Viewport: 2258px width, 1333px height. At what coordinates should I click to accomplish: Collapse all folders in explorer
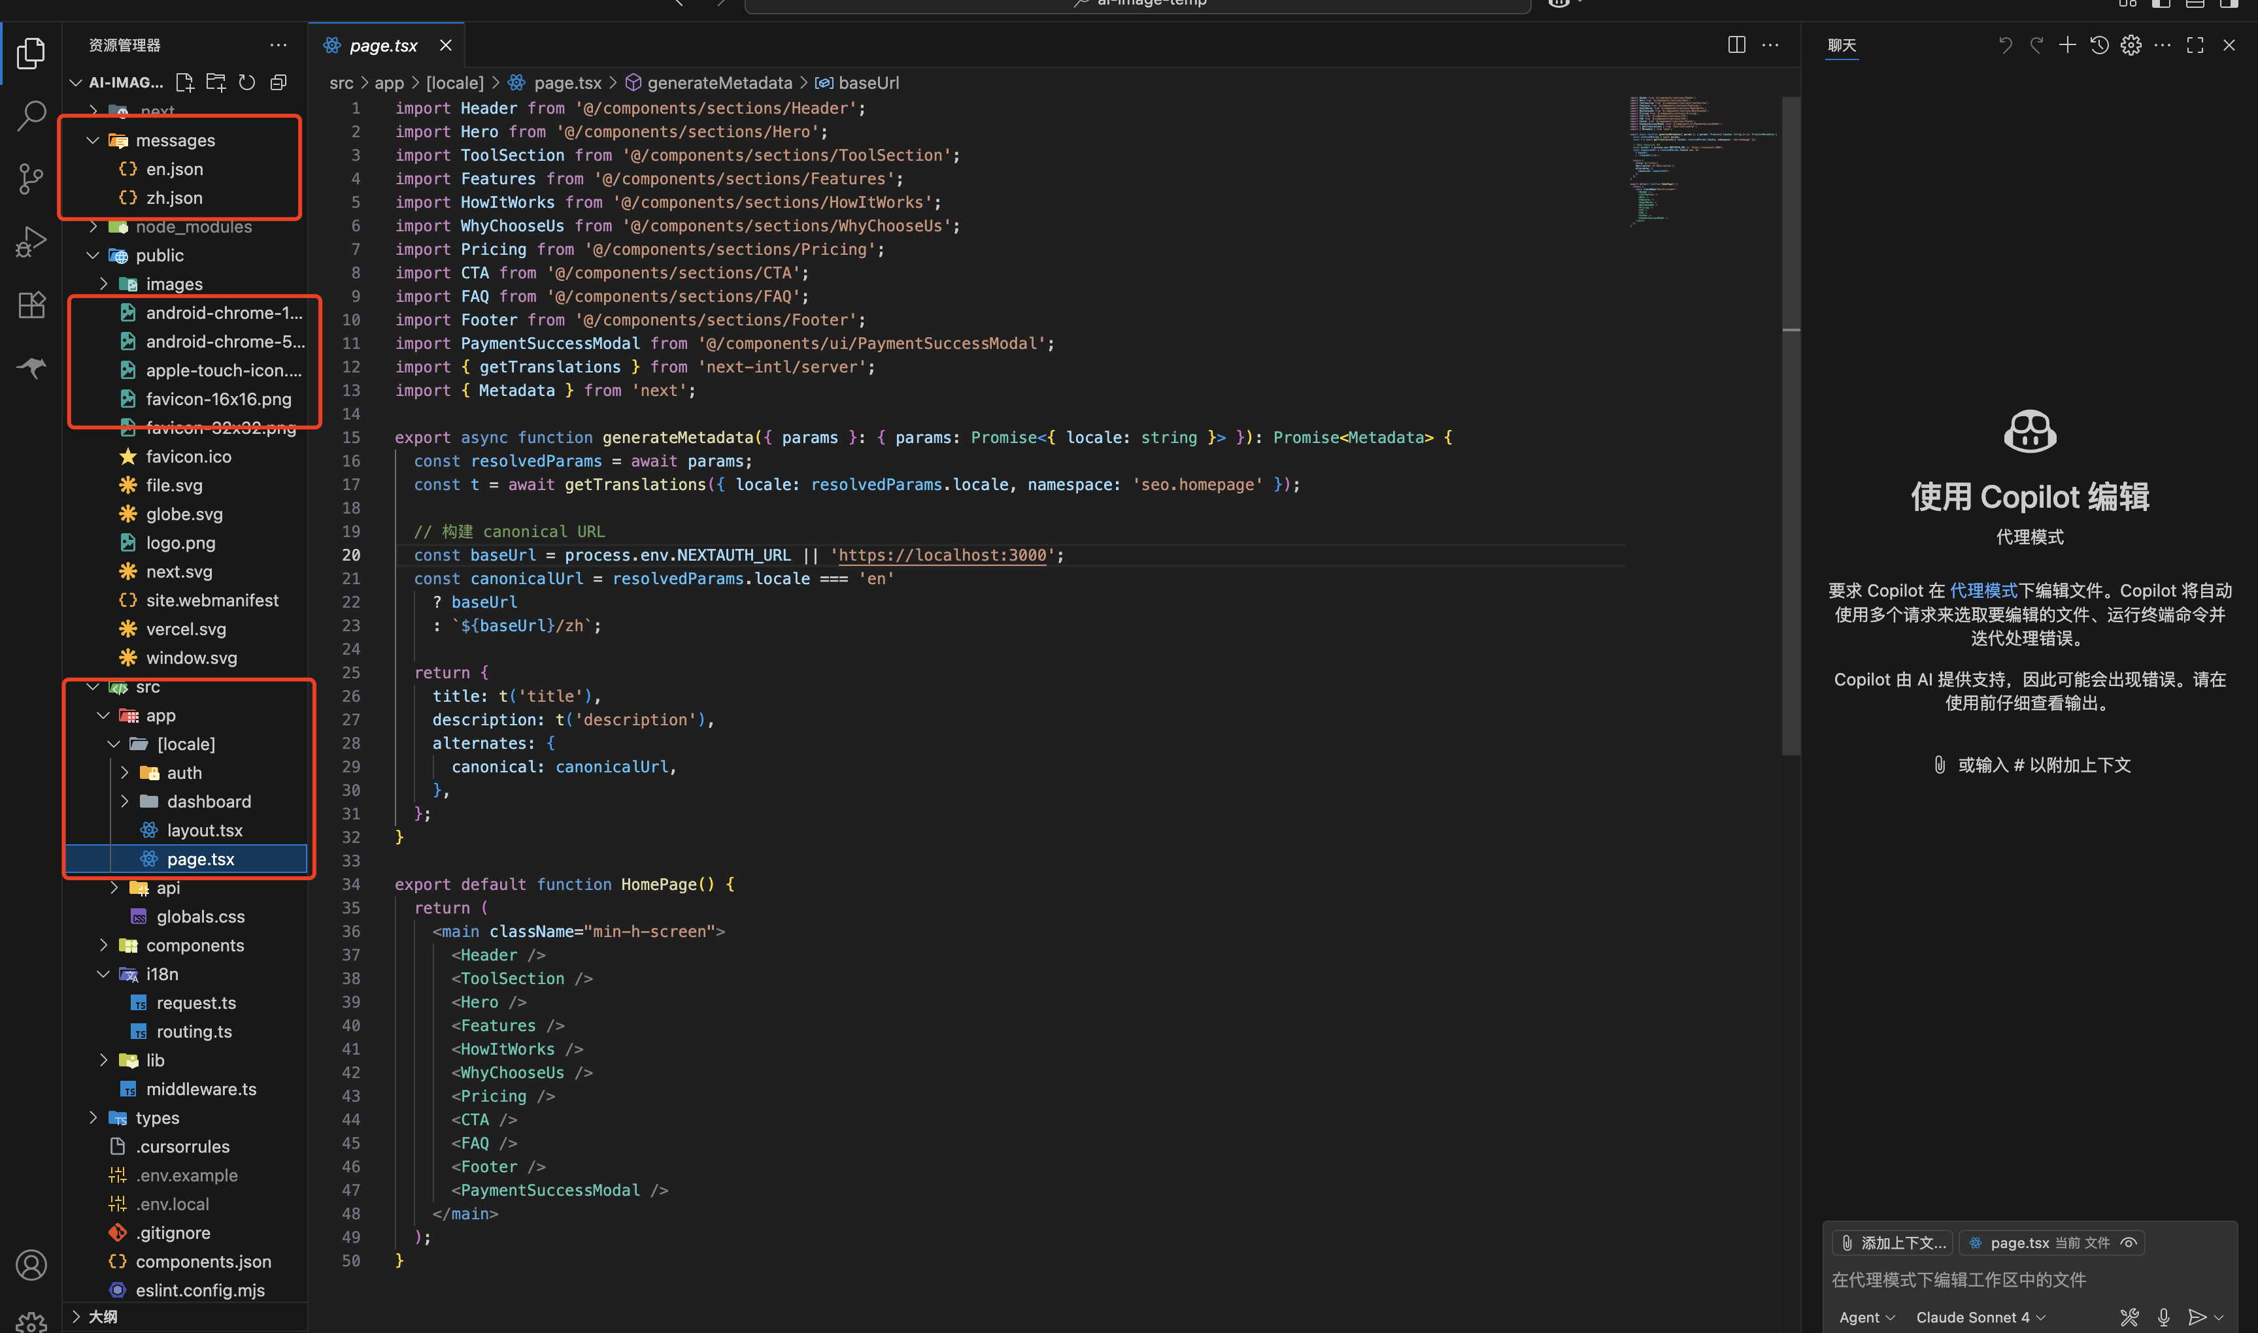pos(278,82)
